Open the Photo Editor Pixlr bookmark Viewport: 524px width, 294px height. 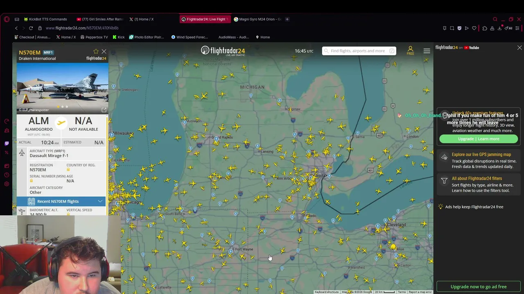147,37
